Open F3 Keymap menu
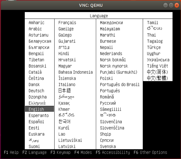Viewport: 181px width, 159px height. pyautogui.click(x=61, y=152)
